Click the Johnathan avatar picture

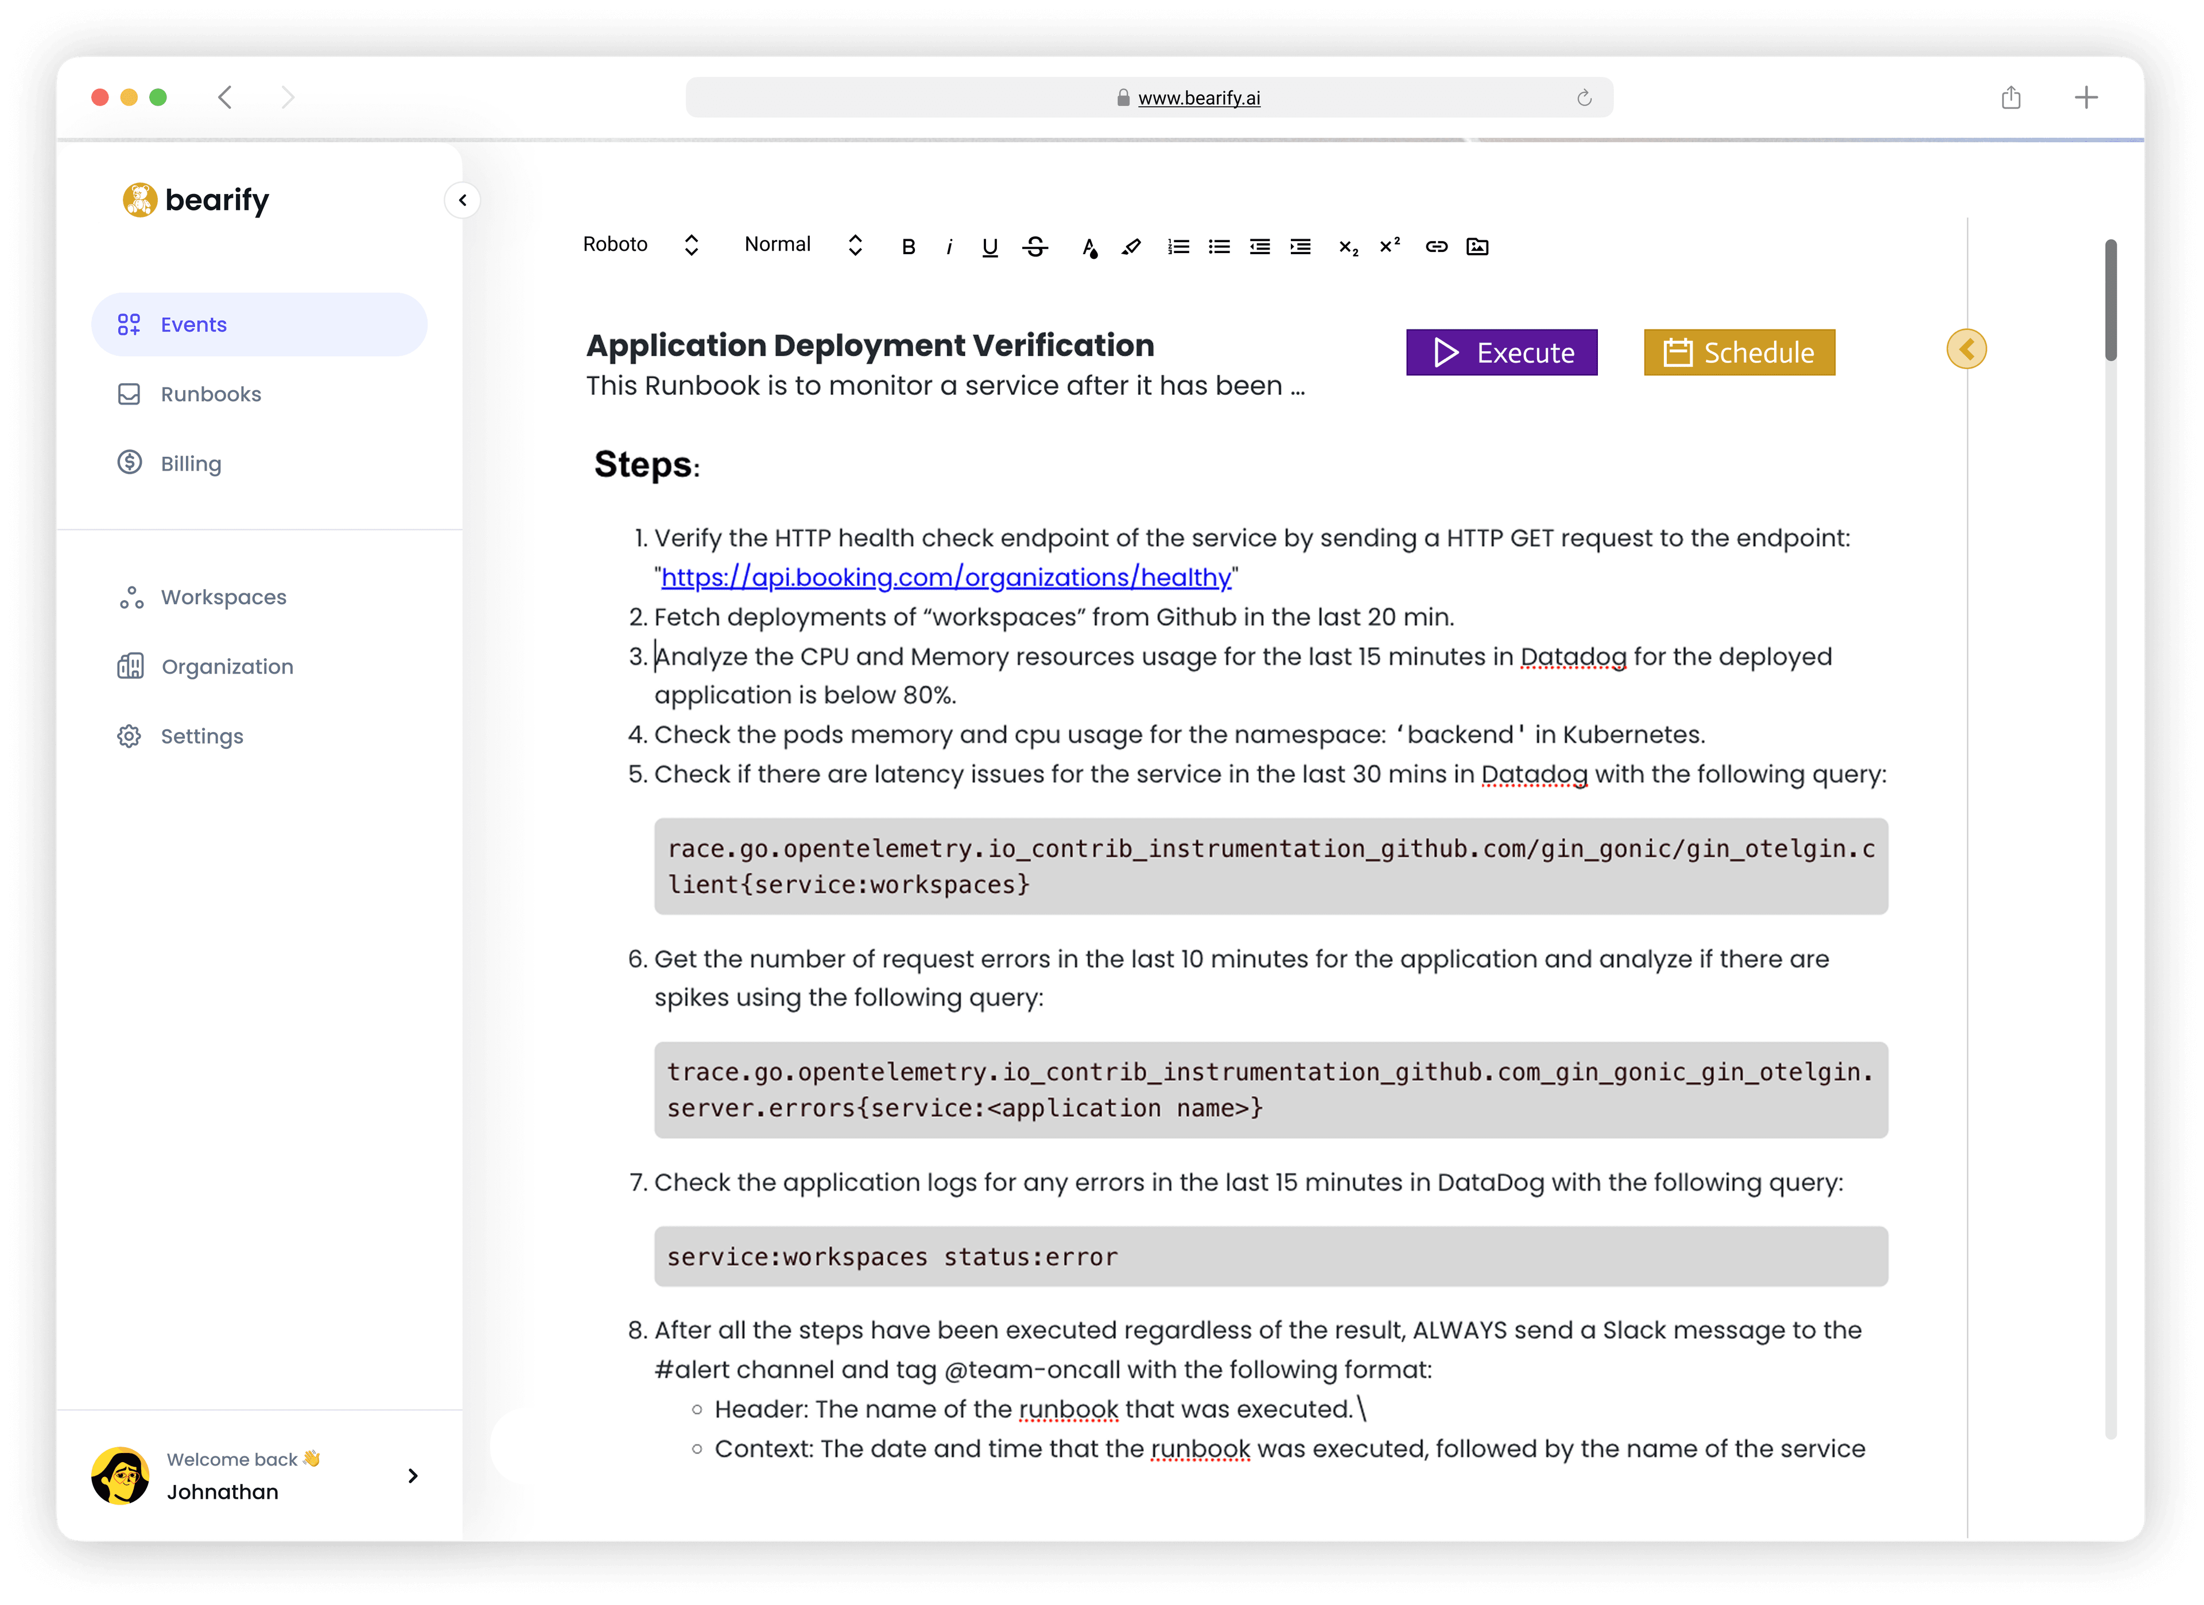121,1476
